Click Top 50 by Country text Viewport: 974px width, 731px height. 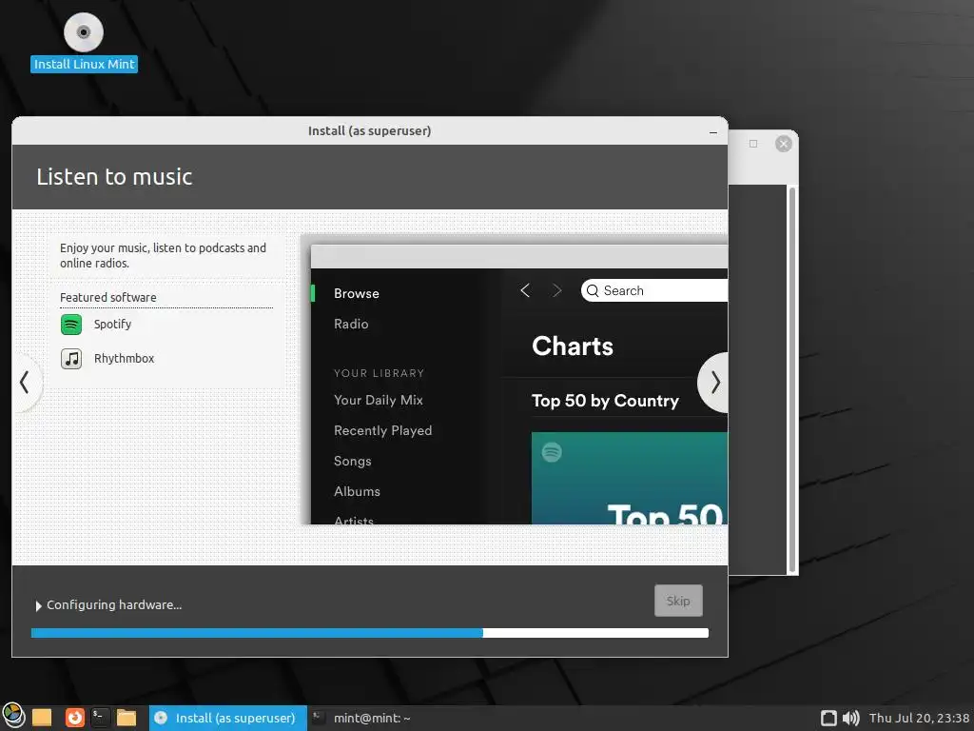coord(605,401)
